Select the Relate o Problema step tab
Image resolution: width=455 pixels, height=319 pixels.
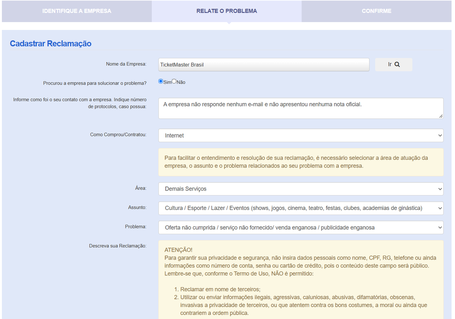(x=227, y=11)
